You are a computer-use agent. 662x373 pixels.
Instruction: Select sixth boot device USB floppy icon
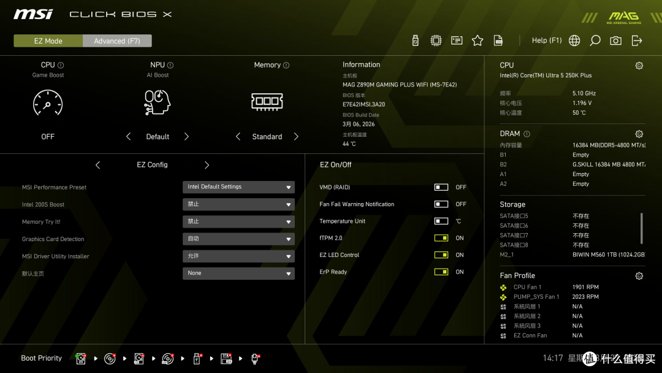[226, 358]
